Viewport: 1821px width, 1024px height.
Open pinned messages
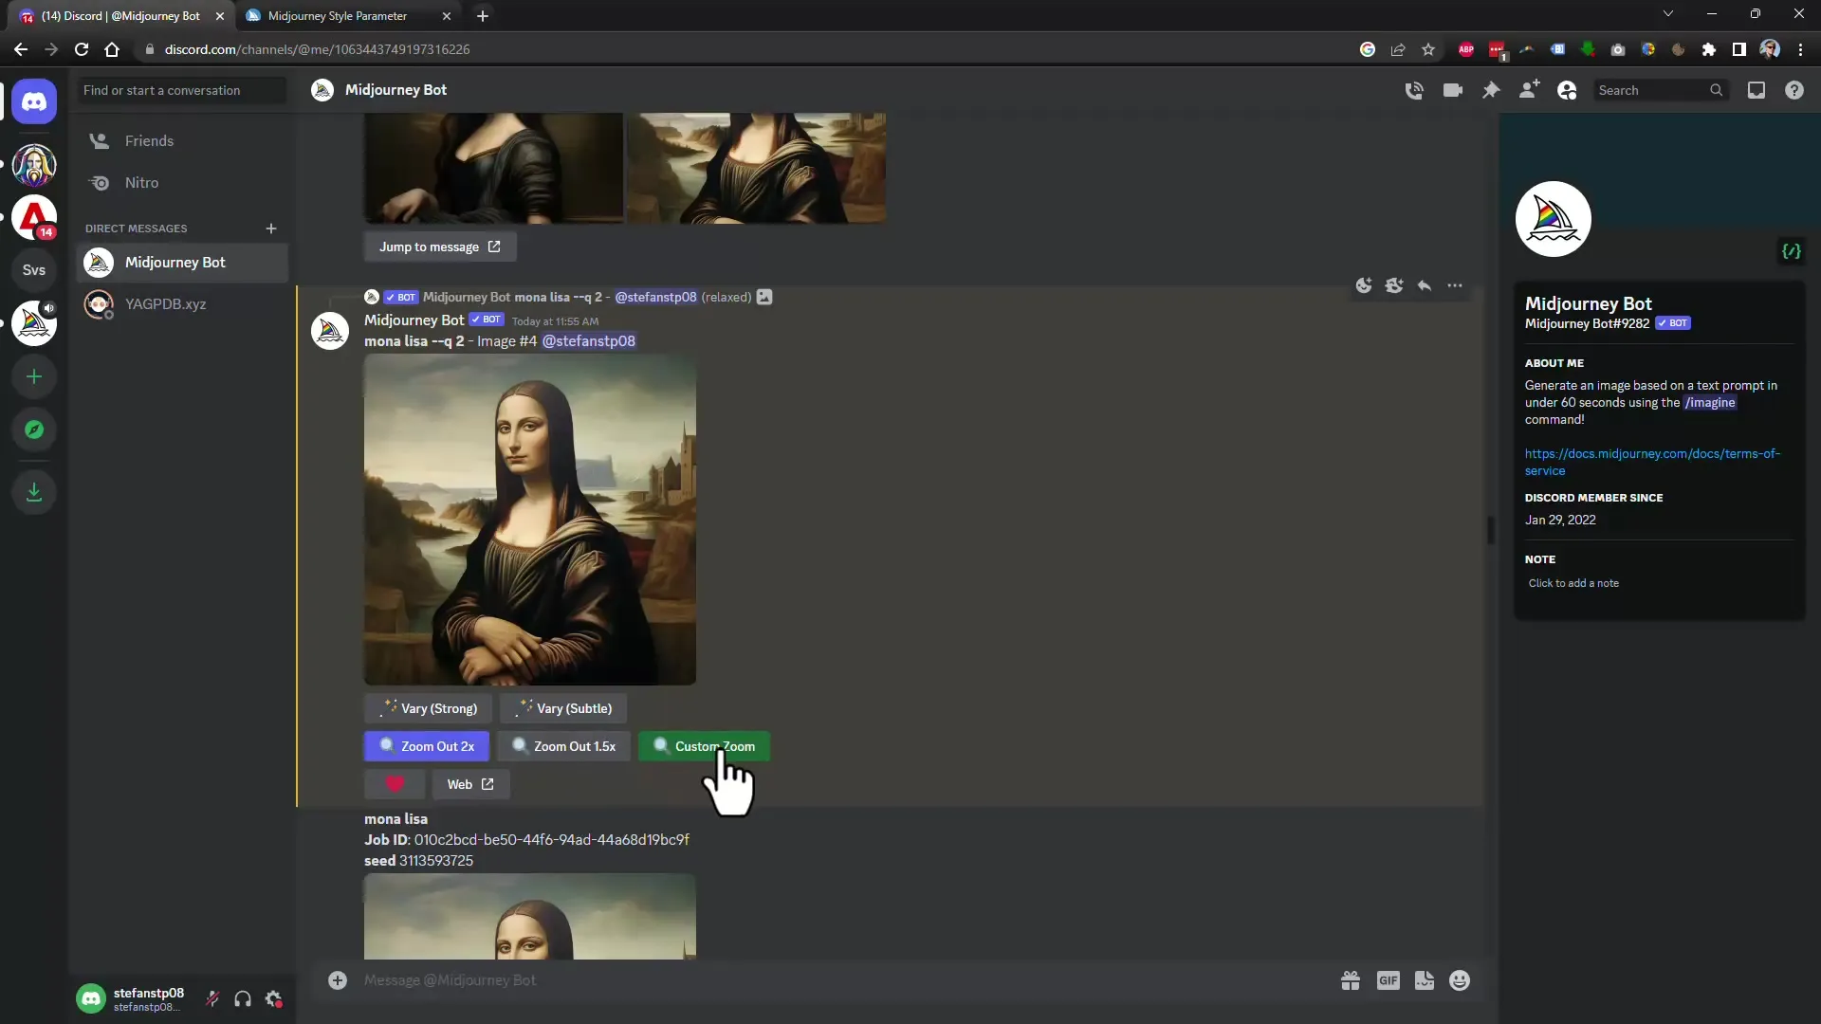click(x=1491, y=90)
